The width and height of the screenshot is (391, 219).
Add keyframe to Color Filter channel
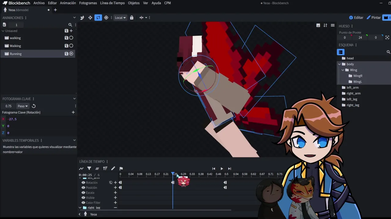(115, 203)
